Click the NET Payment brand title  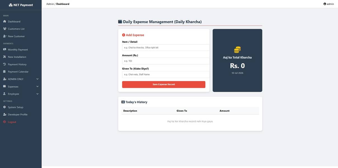[23, 5]
